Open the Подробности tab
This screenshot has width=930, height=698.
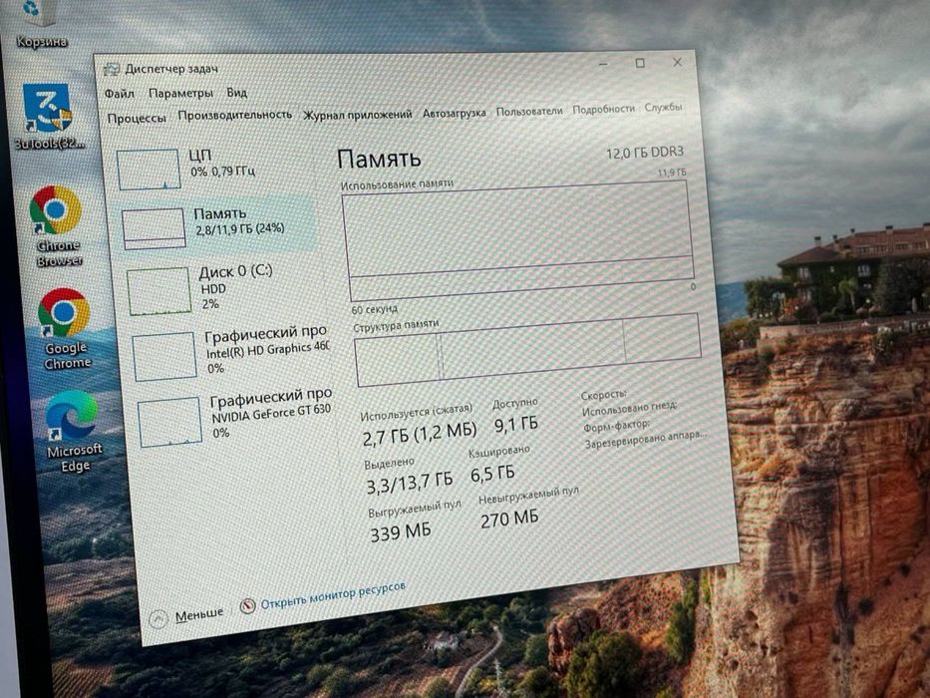pos(603,110)
